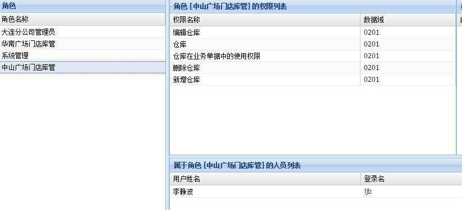Image resolution: width=462 pixels, height=210 pixels.
Task: Click the 0201 data domain of 新增仓库
Action: pos(371,80)
